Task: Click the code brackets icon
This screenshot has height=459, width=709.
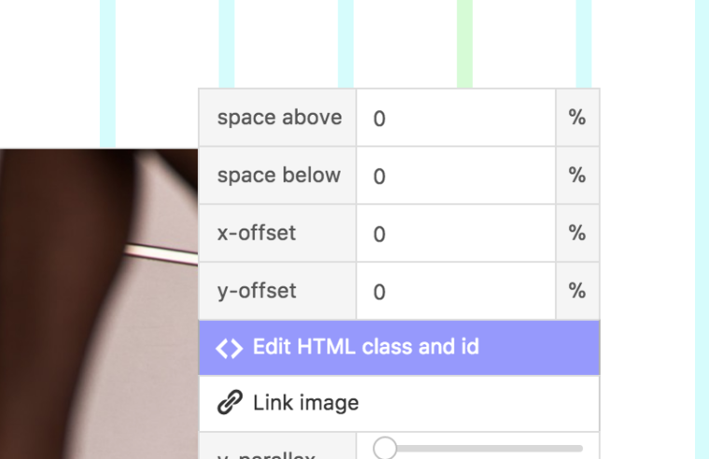Action: pyautogui.click(x=229, y=348)
